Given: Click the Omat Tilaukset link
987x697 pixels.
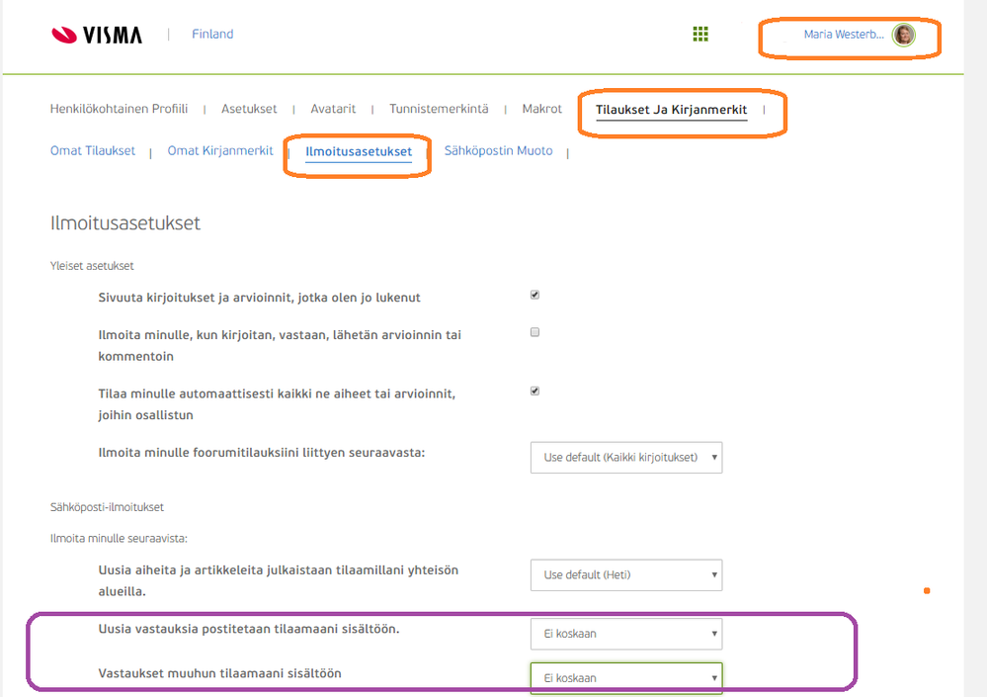Looking at the screenshot, I should tap(93, 151).
